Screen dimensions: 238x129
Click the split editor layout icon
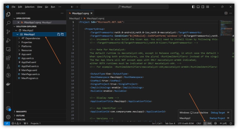(x=226, y=13)
